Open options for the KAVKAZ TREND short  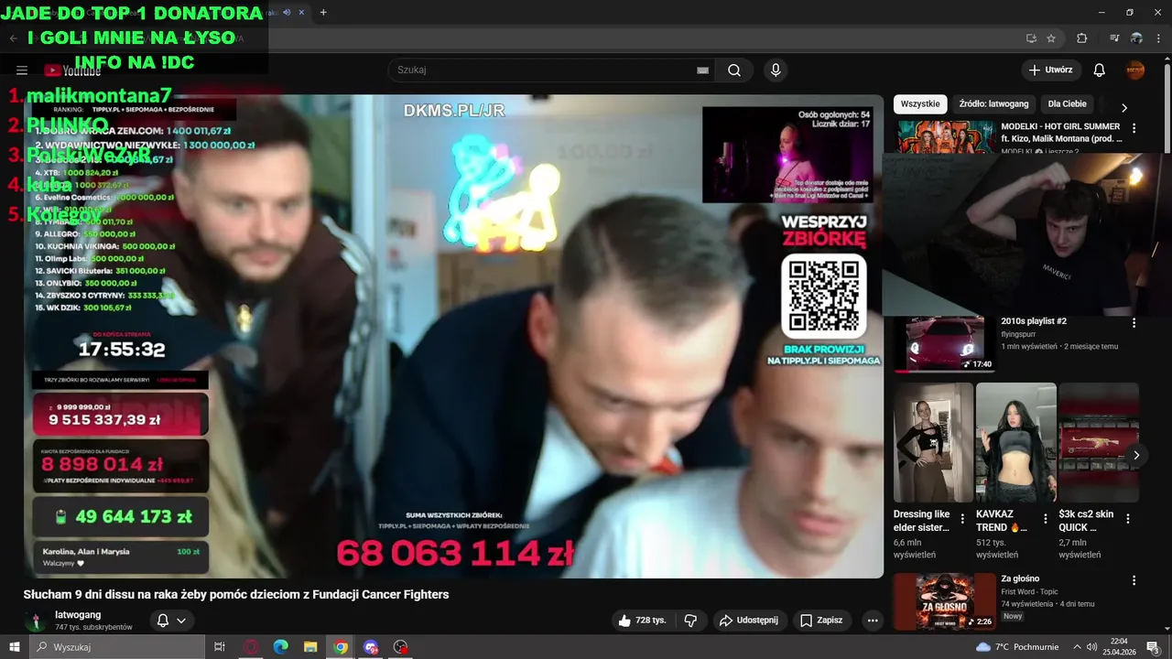1045,519
